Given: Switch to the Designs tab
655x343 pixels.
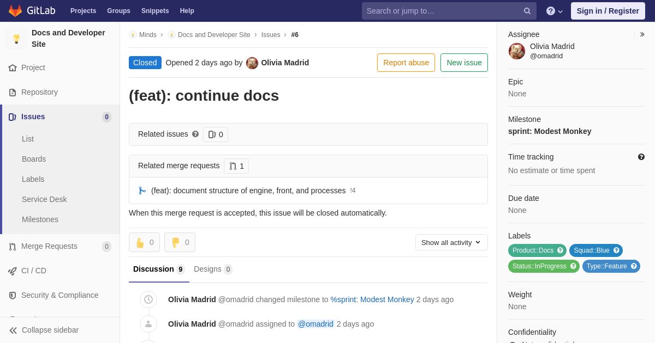Looking at the screenshot, I should (x=213, y=269).
